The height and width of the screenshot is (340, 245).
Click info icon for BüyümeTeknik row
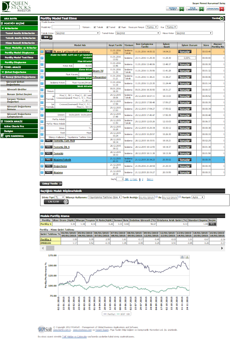point(42,160)
